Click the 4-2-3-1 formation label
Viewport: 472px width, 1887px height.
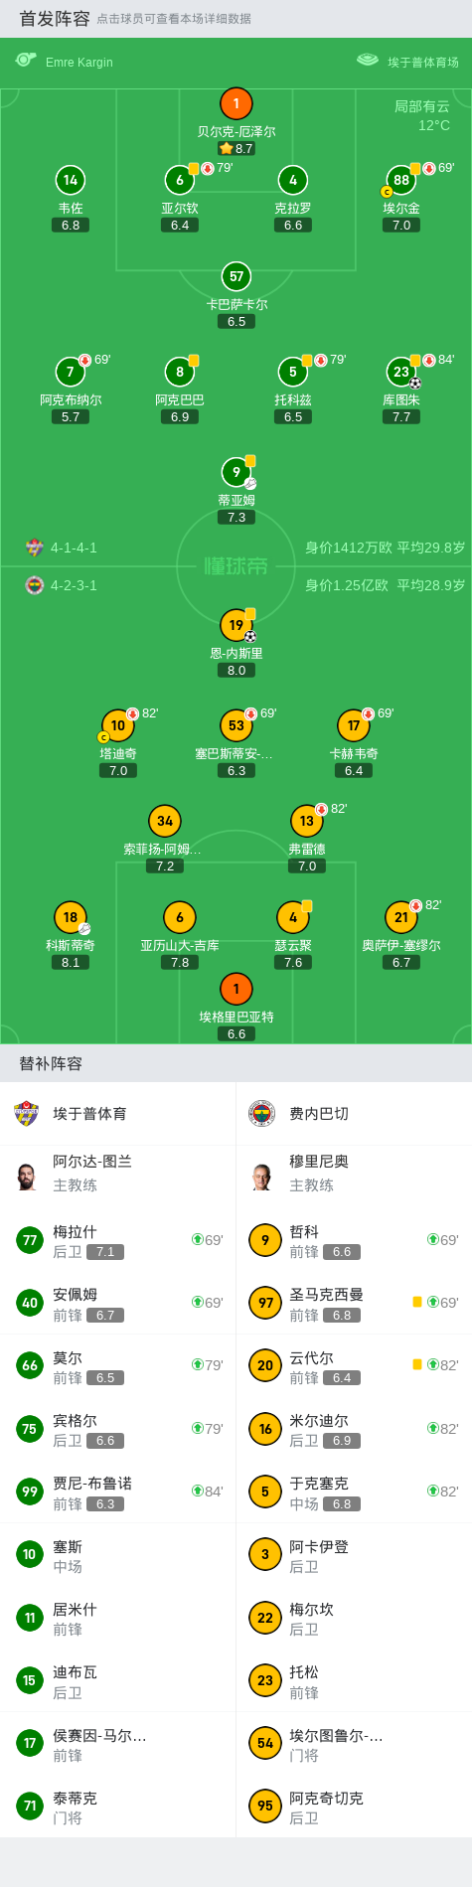pos(74,585)
